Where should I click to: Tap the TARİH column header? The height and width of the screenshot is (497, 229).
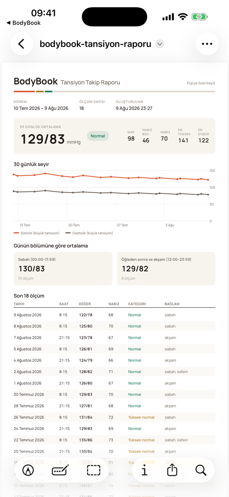(19, 304)
